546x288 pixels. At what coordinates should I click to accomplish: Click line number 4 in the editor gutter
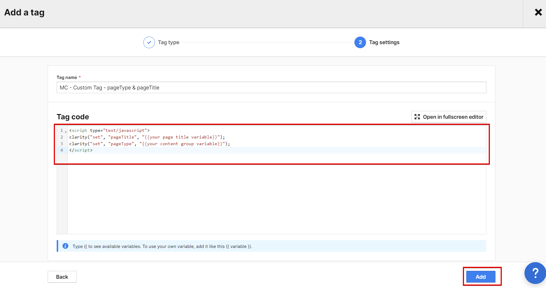tap(62, 150)
